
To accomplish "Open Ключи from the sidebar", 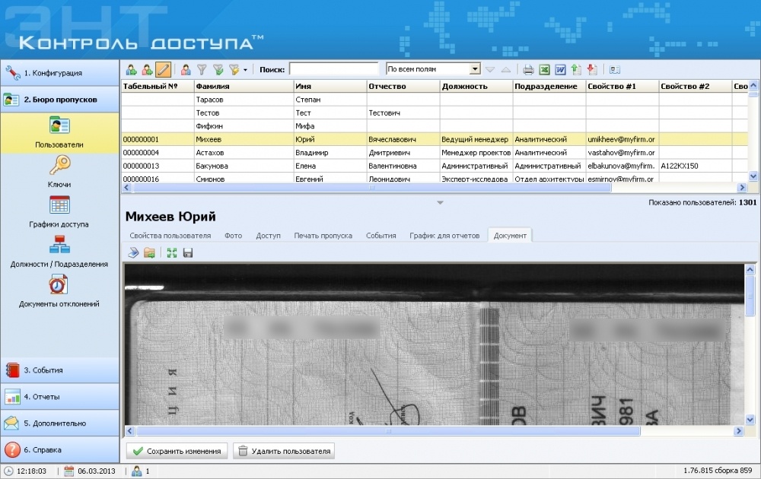I will tap(59, 172).
